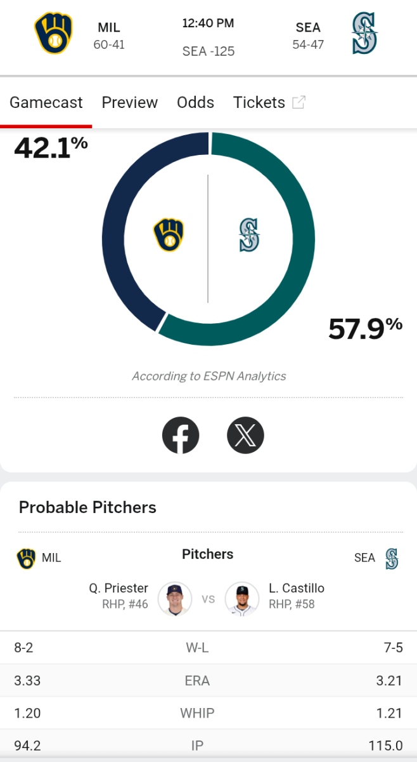The image size is (417, 762).
Task: Click the Mariners logo inside the donut chart
Action: click(249, 235)
